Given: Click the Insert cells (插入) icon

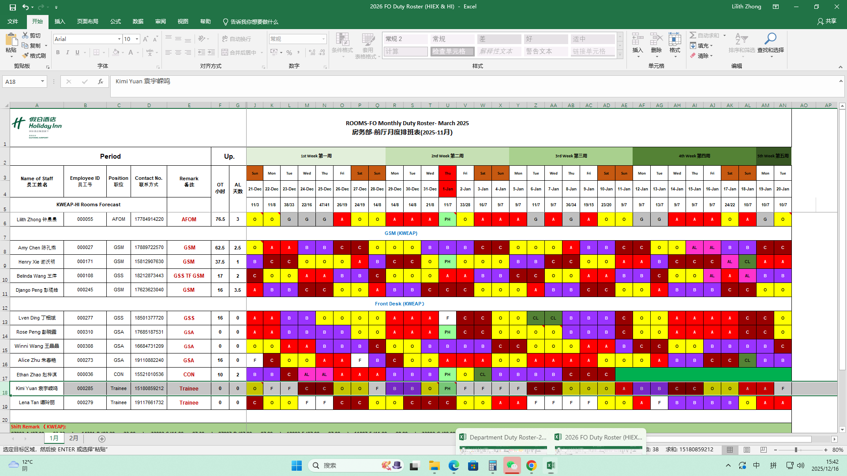Looking at the screenshot, I should [637, 39].
